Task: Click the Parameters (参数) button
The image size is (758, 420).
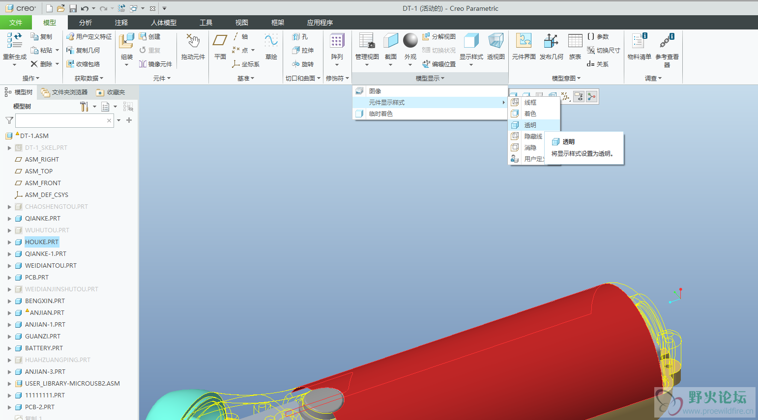Action: [x=598, y=37]
